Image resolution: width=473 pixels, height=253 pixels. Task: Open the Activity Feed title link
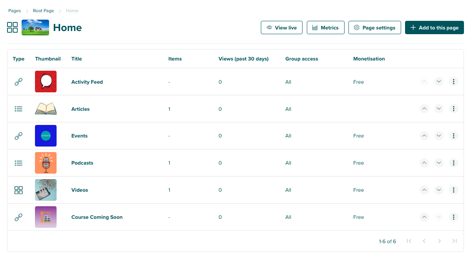pyautogui.click(x=87, y=82)
